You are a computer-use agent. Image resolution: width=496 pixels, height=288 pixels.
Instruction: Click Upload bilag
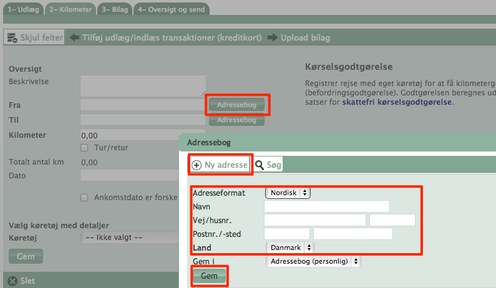pos(305,37)
